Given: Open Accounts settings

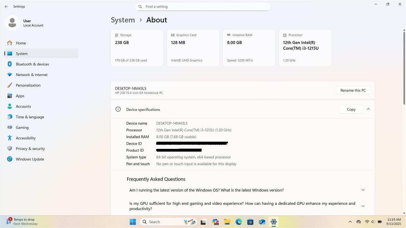Looking at the screenshot, I should click(41, 106).
